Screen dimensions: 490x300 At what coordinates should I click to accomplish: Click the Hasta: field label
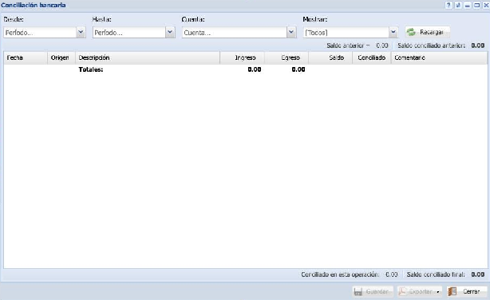click(102, 19)
